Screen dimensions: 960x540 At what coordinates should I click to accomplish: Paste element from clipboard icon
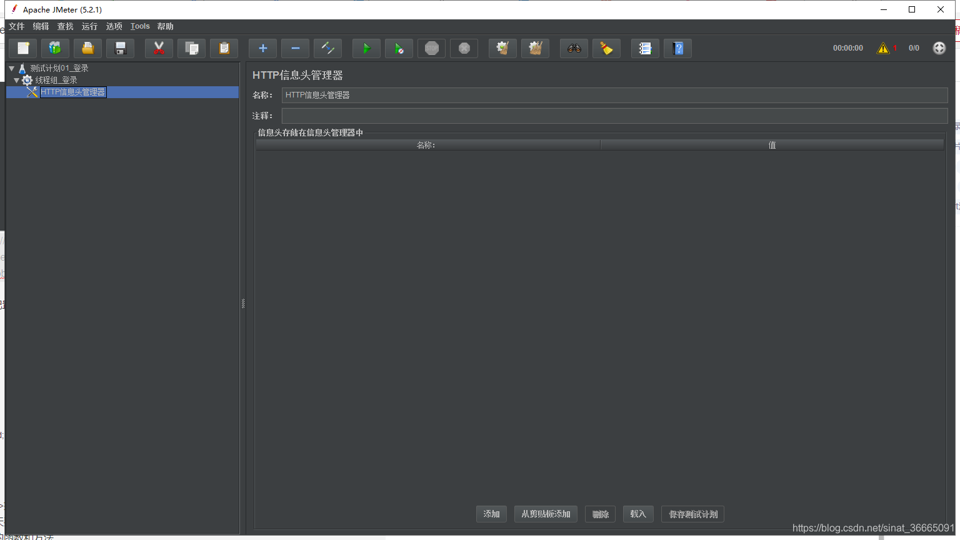(224, 48)
